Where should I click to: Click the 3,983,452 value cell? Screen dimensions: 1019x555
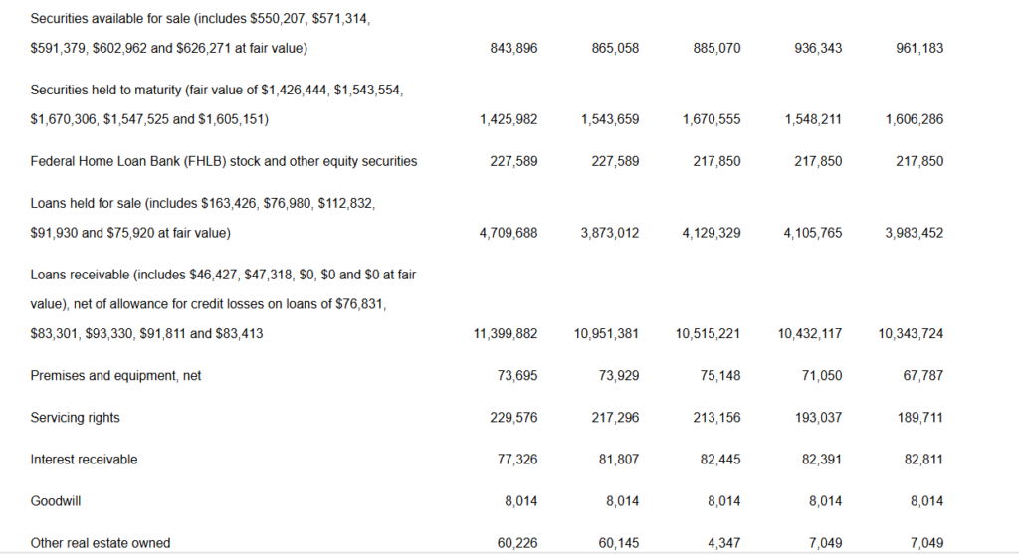click(915, 233)
